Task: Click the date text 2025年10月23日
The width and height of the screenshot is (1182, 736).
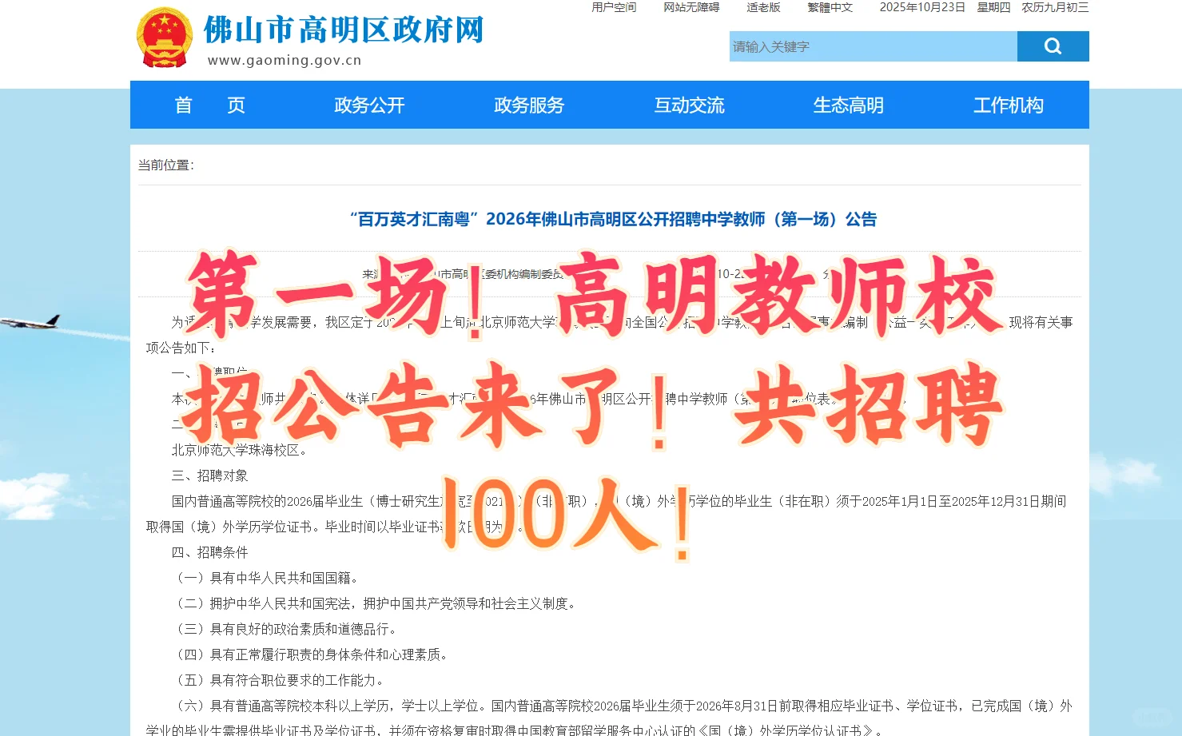Action: point(922,7)
